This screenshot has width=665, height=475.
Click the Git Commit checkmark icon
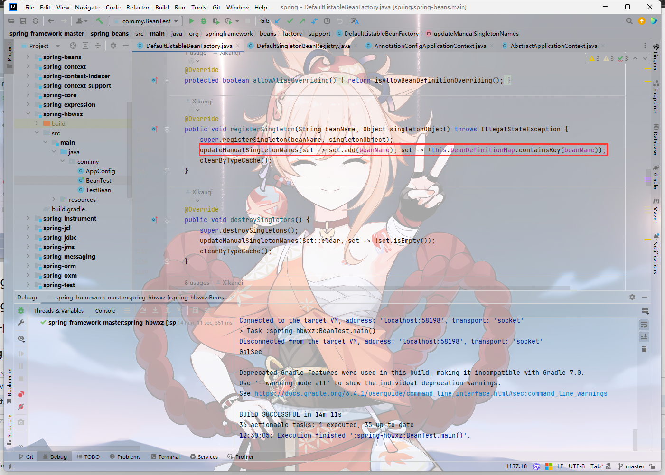(x=290, y=21)
